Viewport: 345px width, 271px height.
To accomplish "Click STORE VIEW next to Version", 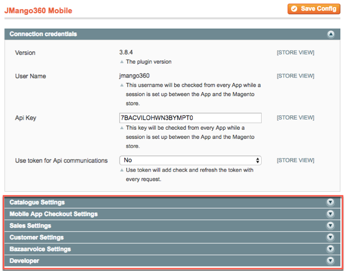I will click(x=296, y=53).
